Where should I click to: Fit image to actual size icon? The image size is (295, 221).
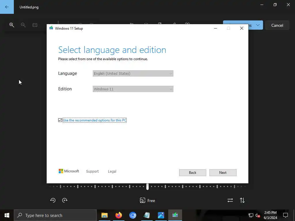35,25
